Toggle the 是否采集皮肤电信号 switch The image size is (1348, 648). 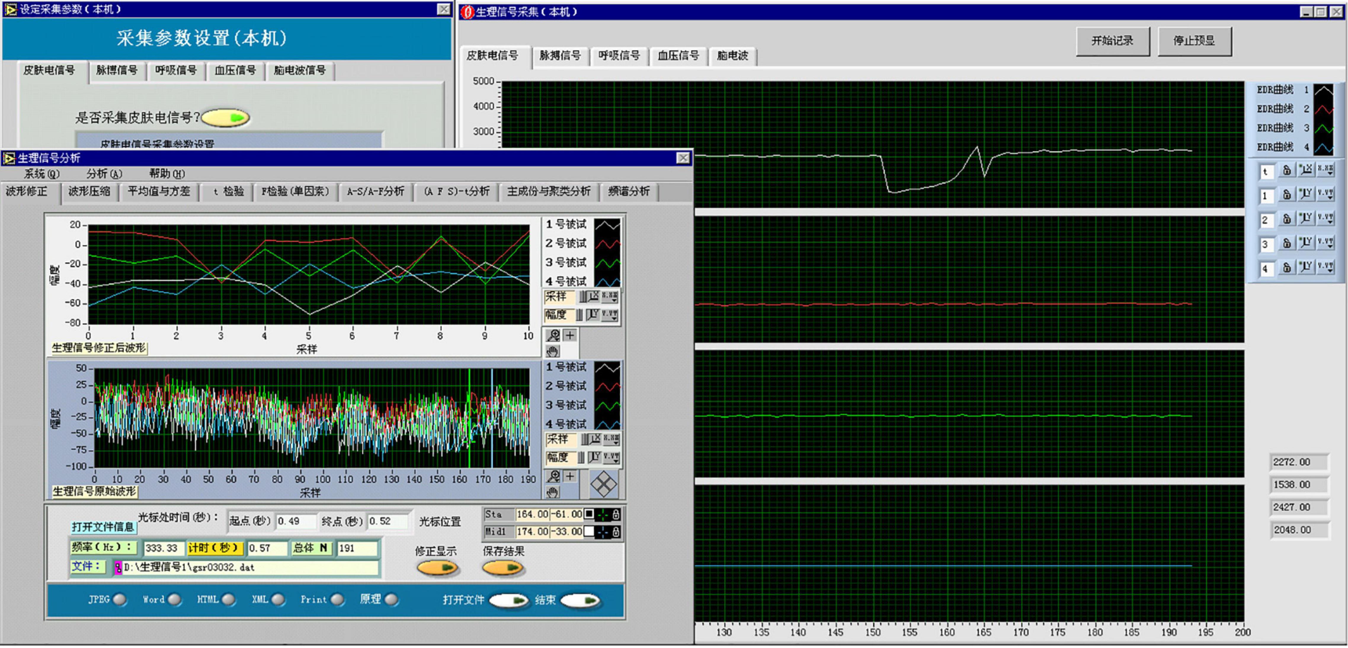225,118
